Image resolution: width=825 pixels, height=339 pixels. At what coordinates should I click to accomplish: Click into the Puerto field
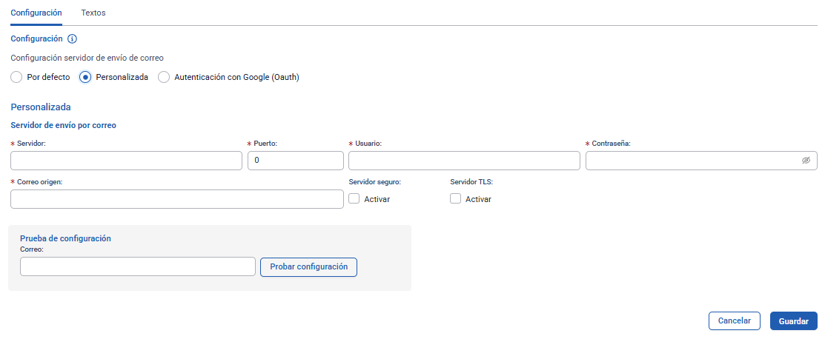pyautogui.click(x=296, y=161)
